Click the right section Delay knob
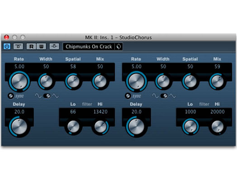The width and height of the screenshot is (237, 178). (x=137, y=126)
